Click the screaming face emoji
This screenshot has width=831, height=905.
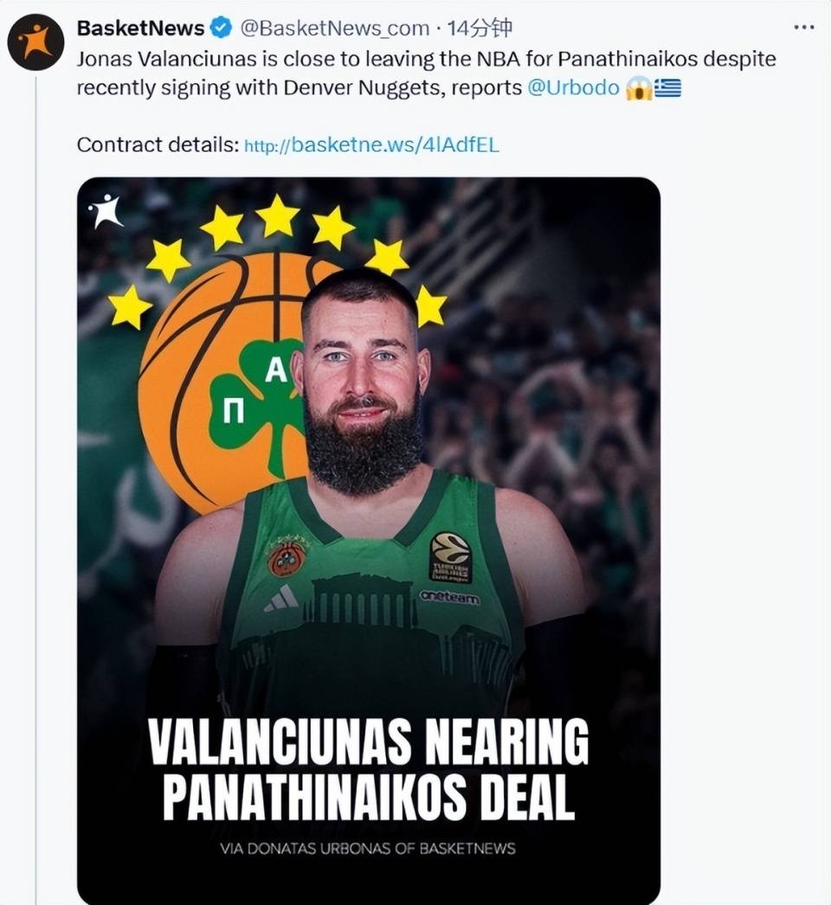pyautogui.click(x=639, y=88)
